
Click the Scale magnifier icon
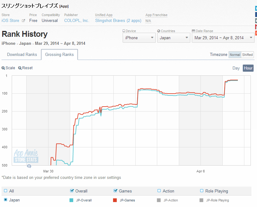(x=3, y=68)
